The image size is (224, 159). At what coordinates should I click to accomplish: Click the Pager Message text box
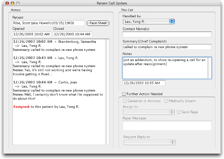point(167,125)
